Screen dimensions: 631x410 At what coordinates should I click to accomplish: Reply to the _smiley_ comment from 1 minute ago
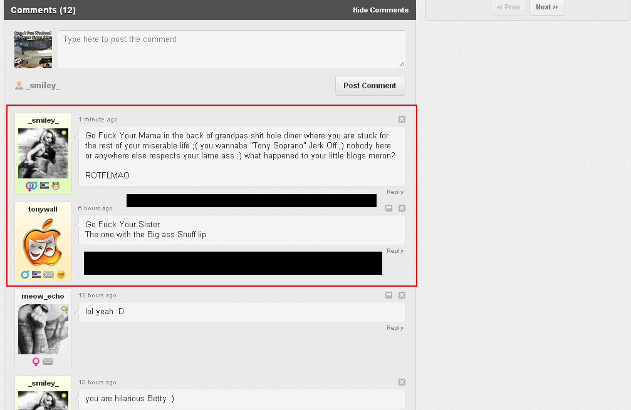click(x=395, y=192)
